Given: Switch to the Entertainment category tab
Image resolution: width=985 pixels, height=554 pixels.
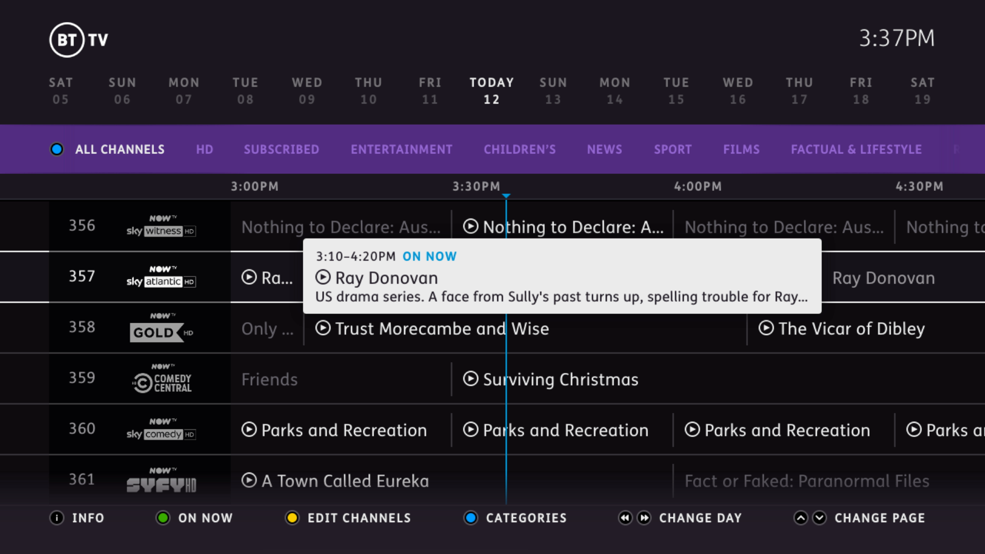Looking at the screenshot, I should [x=401, y=149].
